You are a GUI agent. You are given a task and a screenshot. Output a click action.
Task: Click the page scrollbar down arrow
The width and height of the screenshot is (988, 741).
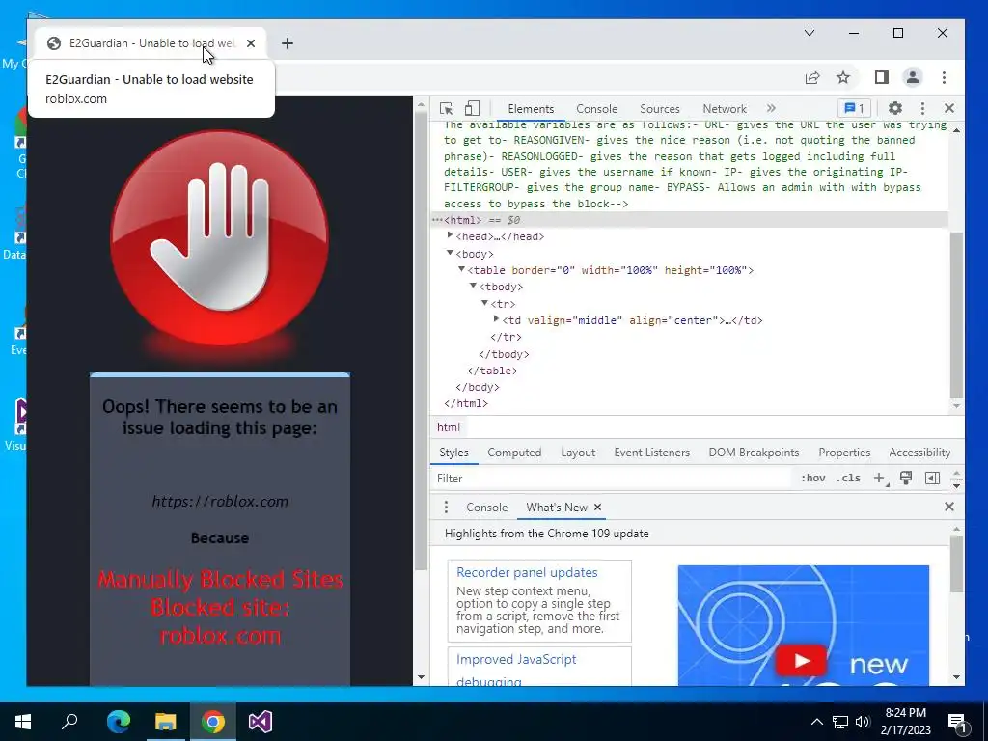pos(421,677)
